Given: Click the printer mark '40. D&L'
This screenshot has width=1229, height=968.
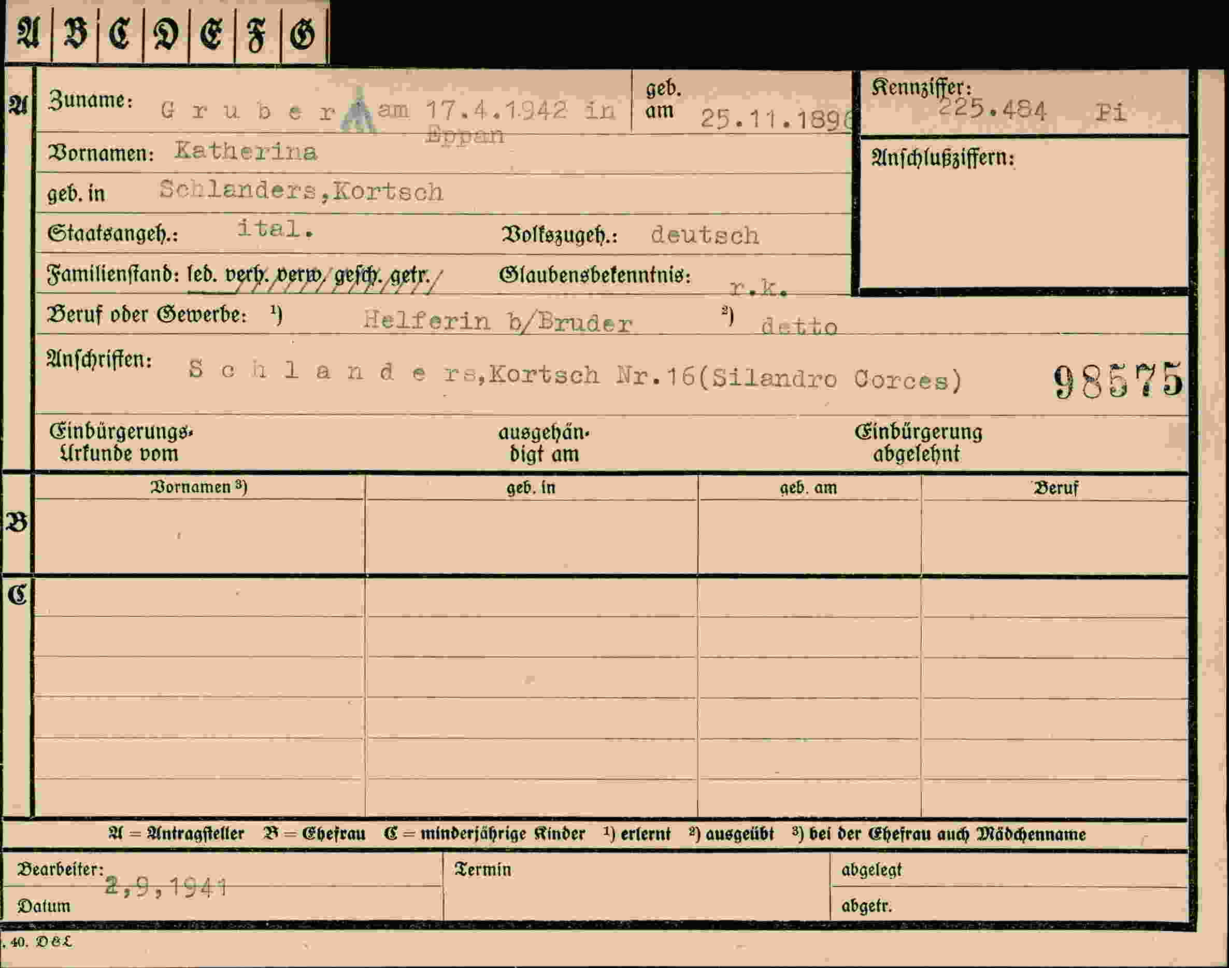Looking at the screenshot, I should [x=41, y=942].
